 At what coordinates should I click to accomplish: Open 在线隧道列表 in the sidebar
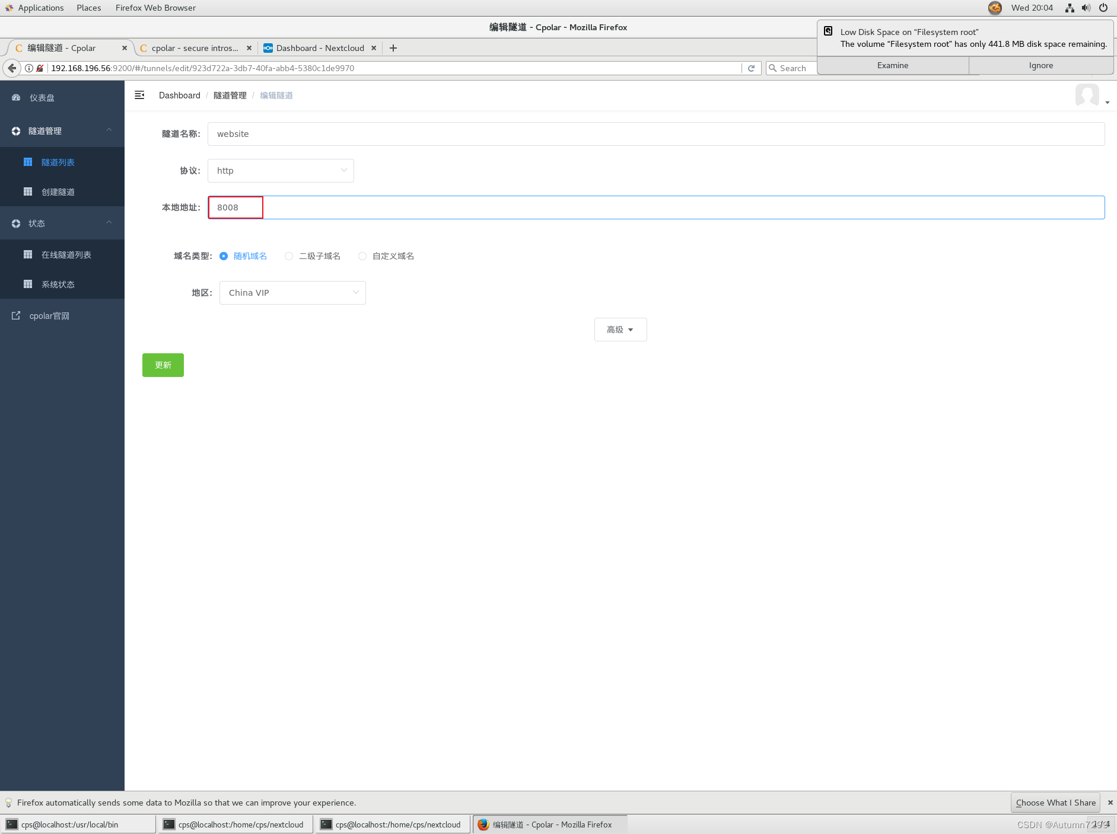pos(62,255)
